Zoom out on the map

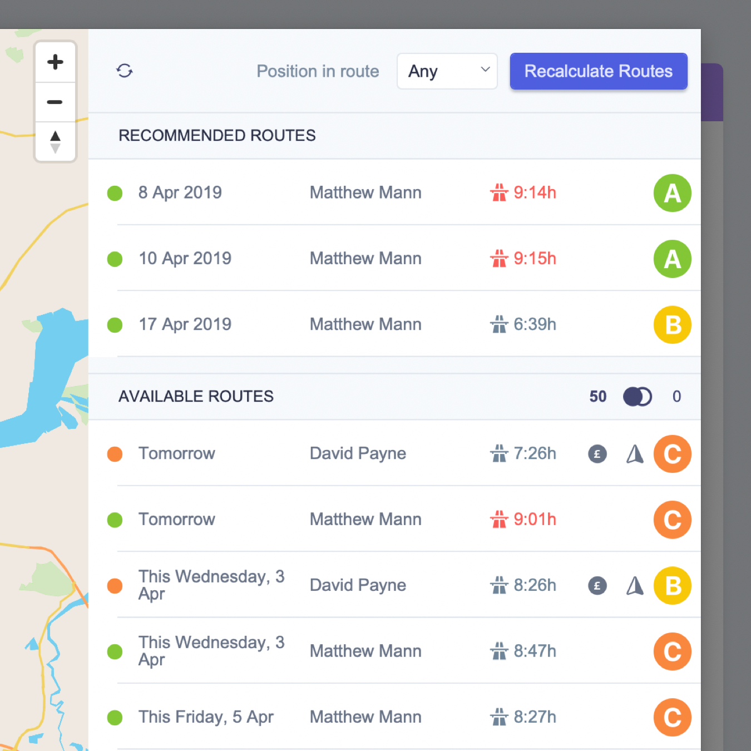(55, 102)
